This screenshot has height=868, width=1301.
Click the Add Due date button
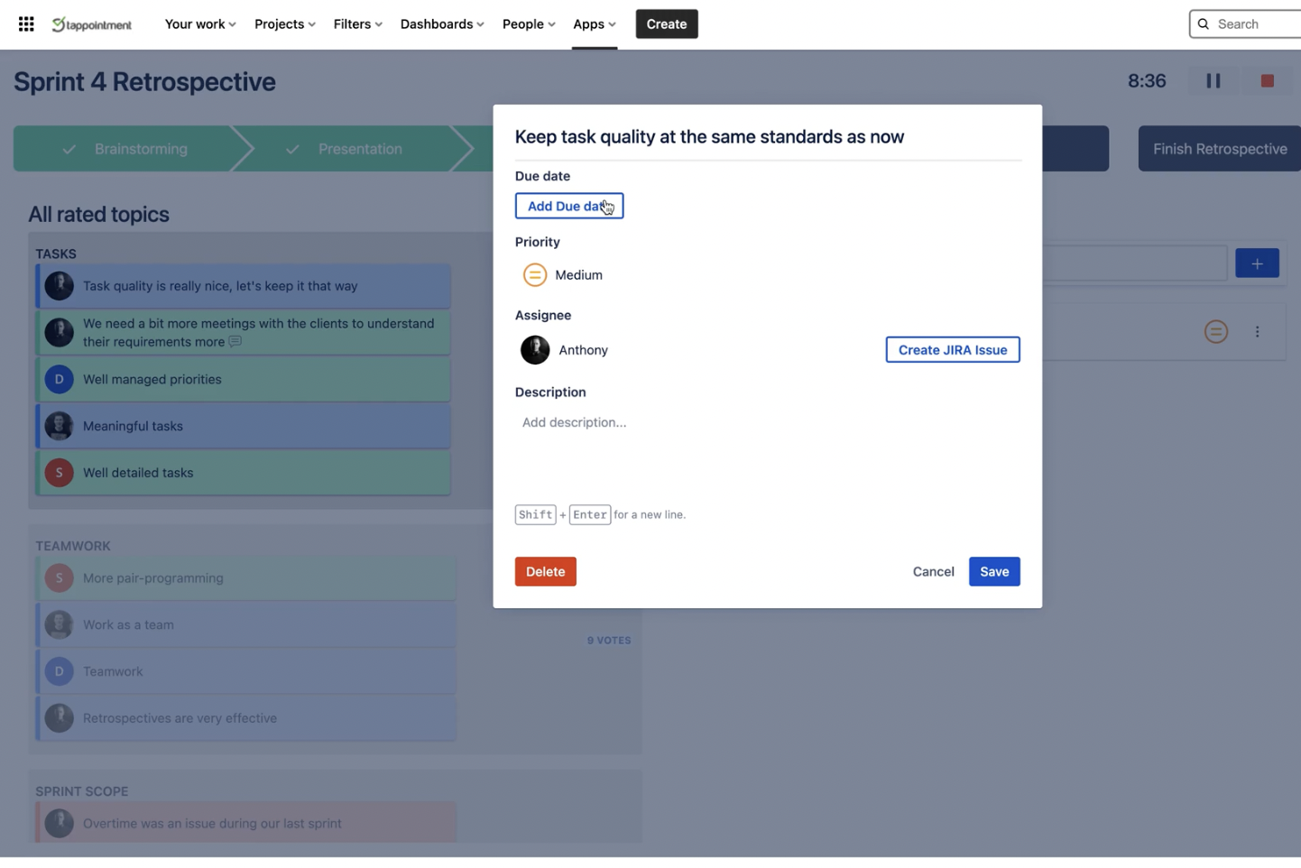click(568, 207)
